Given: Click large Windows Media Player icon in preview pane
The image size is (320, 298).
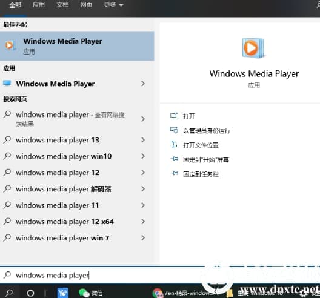Looking at the screenshot, I should (253, 48).
